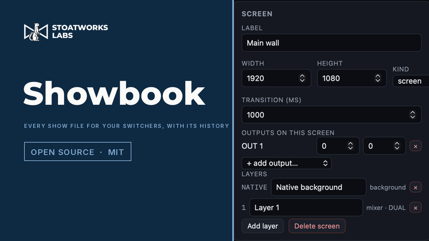Click the mixer · DUAL layer type text
The width and height of the screenshot is (429, 241).
386,208
